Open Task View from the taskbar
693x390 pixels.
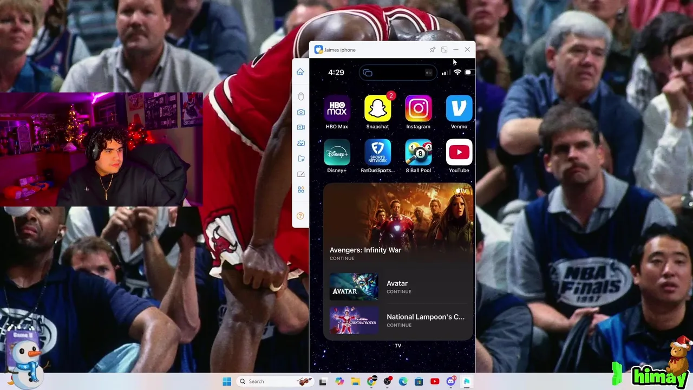323,381
